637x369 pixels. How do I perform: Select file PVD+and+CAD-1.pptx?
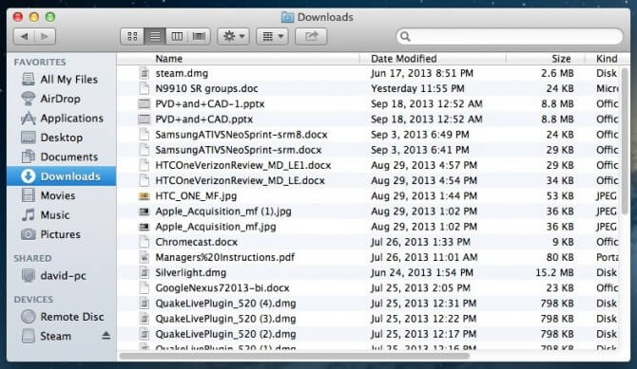(370, 103)
